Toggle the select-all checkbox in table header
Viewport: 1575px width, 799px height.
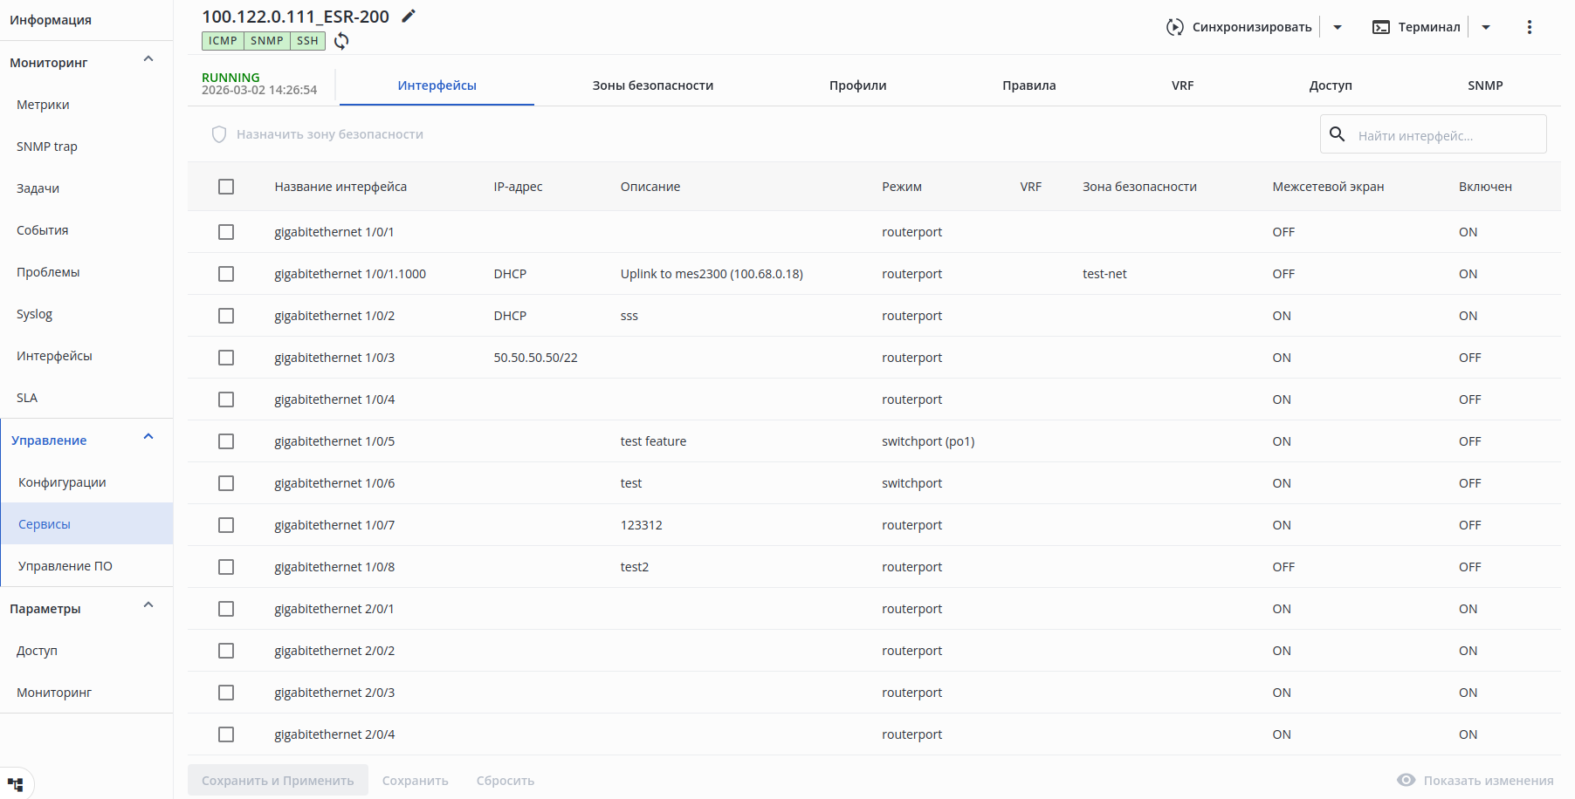click(x=226, y=187)
